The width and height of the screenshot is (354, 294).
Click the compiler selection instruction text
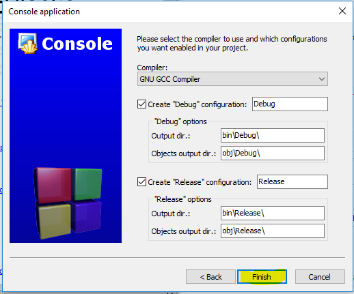click(x=232, y=44)
